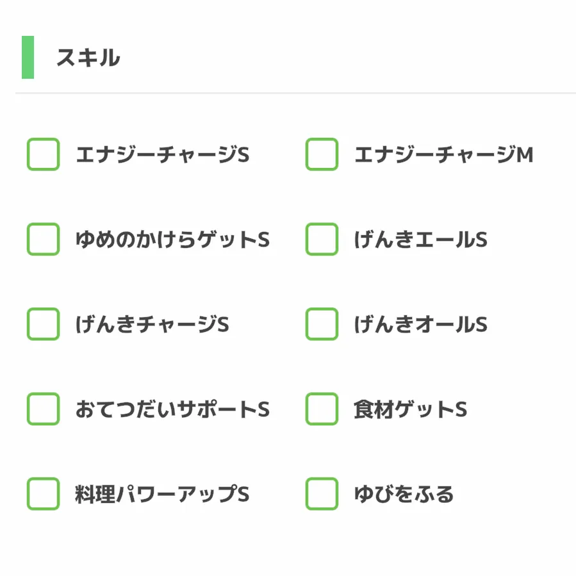Click the スキル section heading
Viewport: 576px width, 576px height.
tap(88, 58)
